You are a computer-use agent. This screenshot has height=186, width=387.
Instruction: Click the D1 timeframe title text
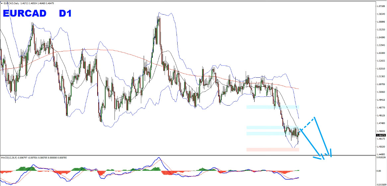pos(65,14)
